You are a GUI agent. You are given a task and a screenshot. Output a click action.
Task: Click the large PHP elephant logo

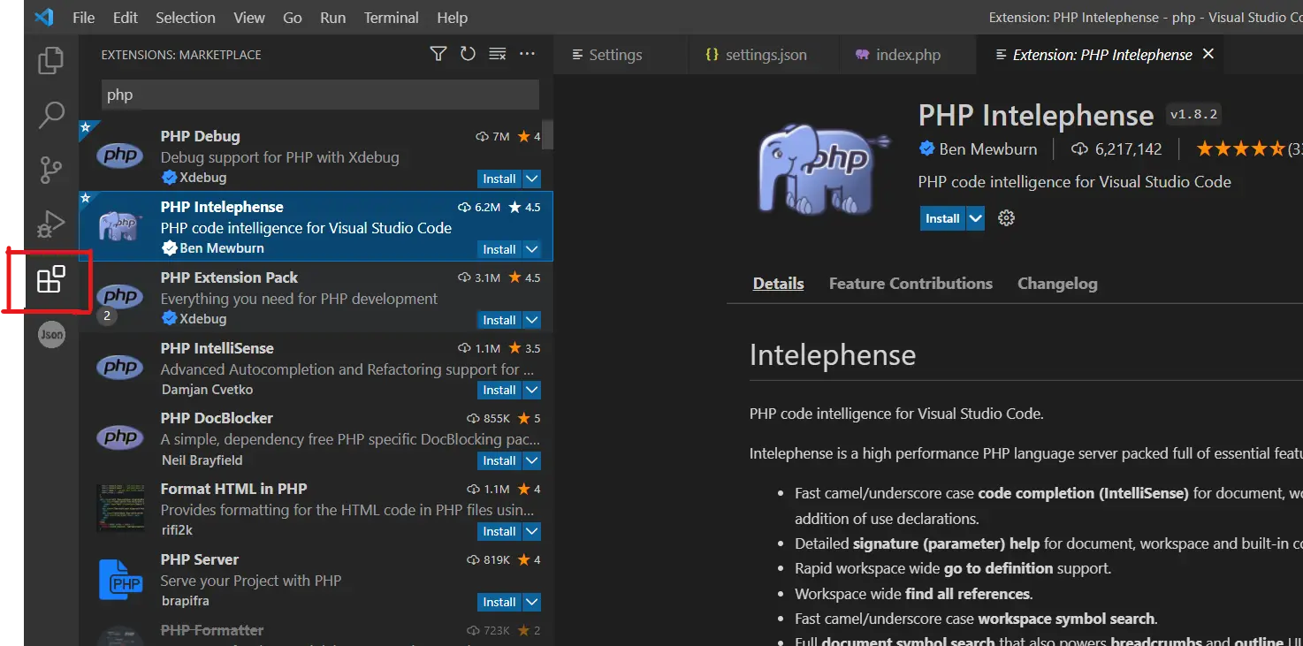(825, 170)
